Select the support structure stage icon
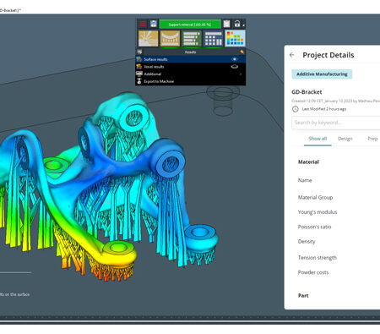The image size is (380, 334). tap(170, 38)
